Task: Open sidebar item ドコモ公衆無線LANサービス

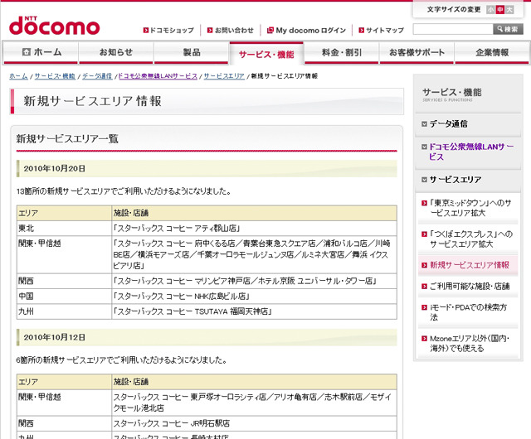Action: pyautogui.click(x=471, y=152)
